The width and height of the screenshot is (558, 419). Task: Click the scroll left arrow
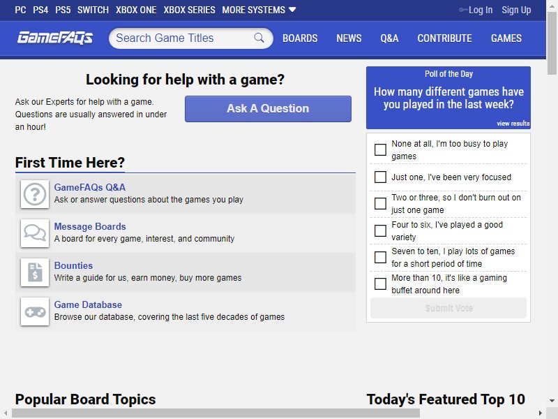[6, 413]
